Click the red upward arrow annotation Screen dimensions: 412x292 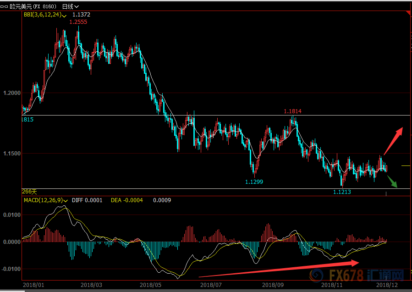[393, 142]
